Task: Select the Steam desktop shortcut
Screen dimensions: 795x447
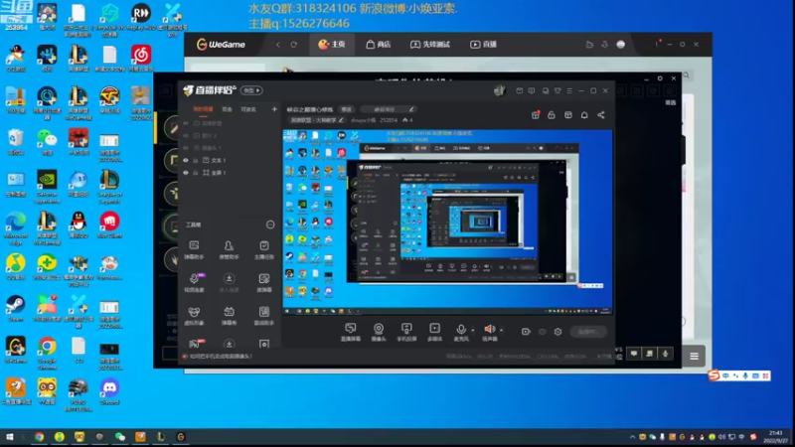Action: [x=15, y=308]
